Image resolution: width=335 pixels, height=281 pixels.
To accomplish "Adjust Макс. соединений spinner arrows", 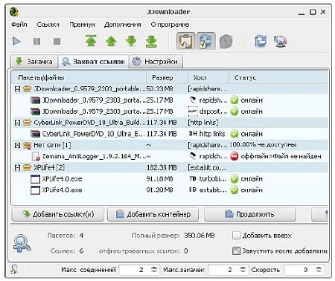I will [x=154, y=270].
